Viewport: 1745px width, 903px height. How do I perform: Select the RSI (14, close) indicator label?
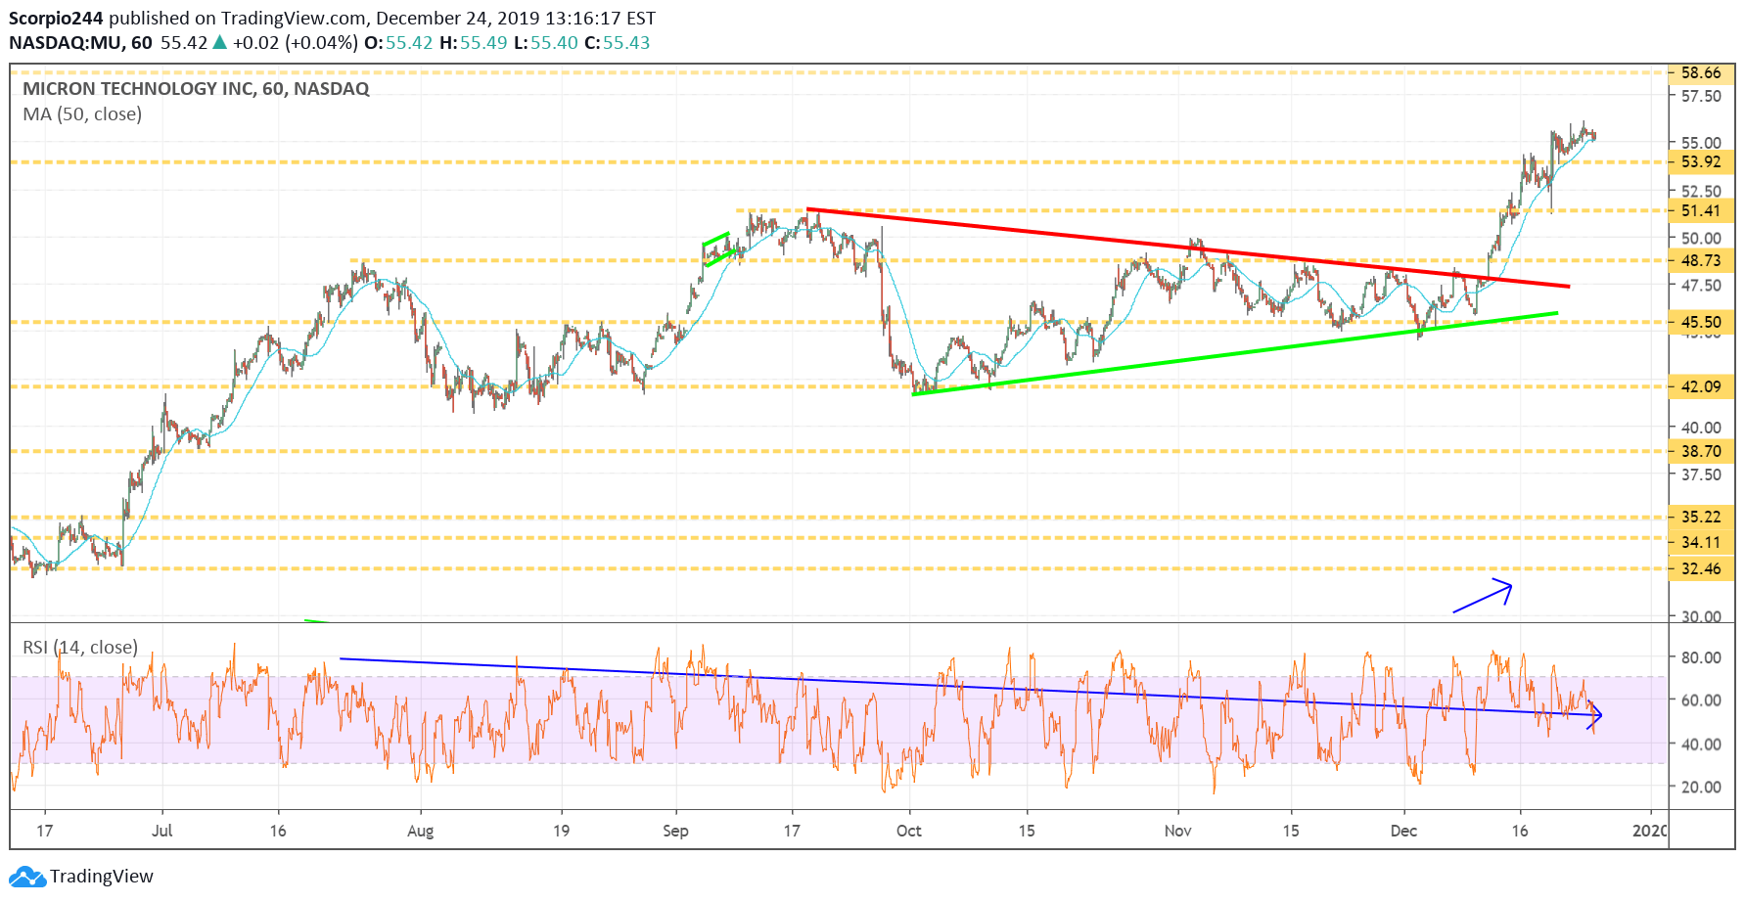80,648
